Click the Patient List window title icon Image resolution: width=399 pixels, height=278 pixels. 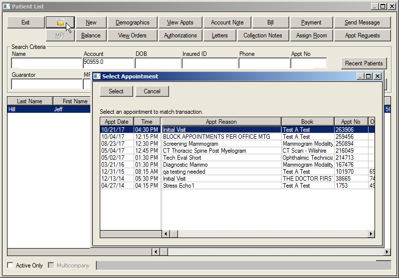(x=6, y=6)
